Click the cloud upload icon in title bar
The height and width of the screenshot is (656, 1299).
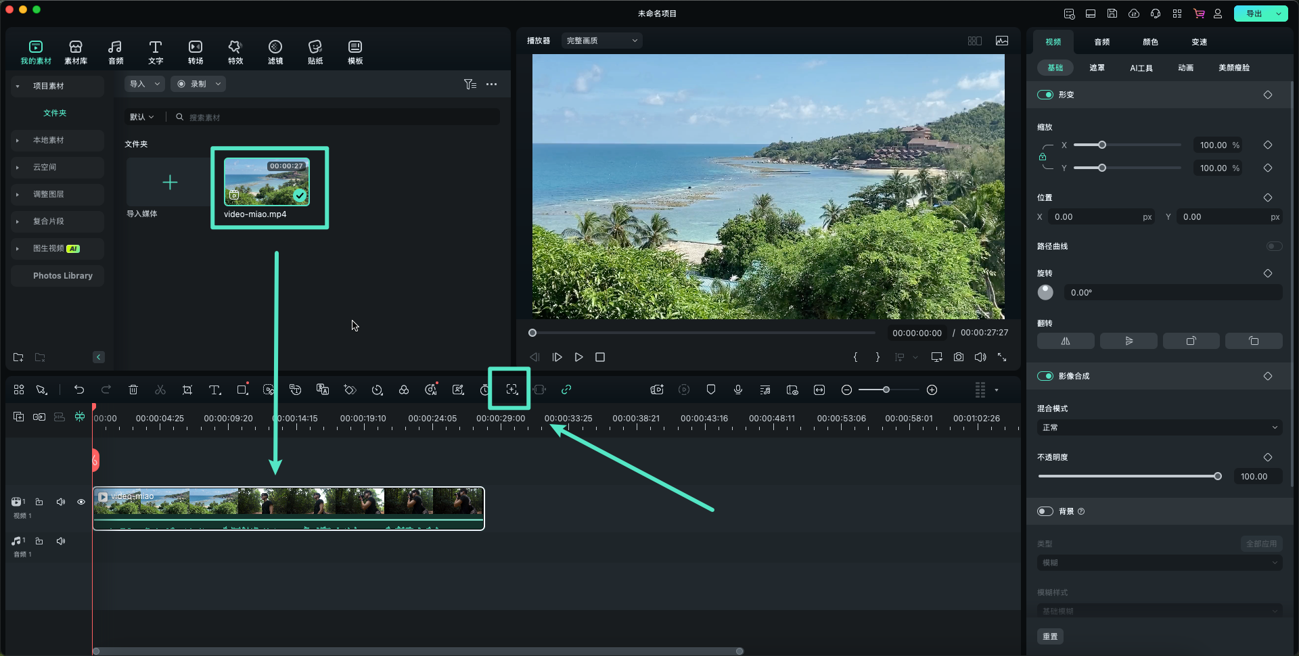pyautogui.click(x=1134, y=14)
